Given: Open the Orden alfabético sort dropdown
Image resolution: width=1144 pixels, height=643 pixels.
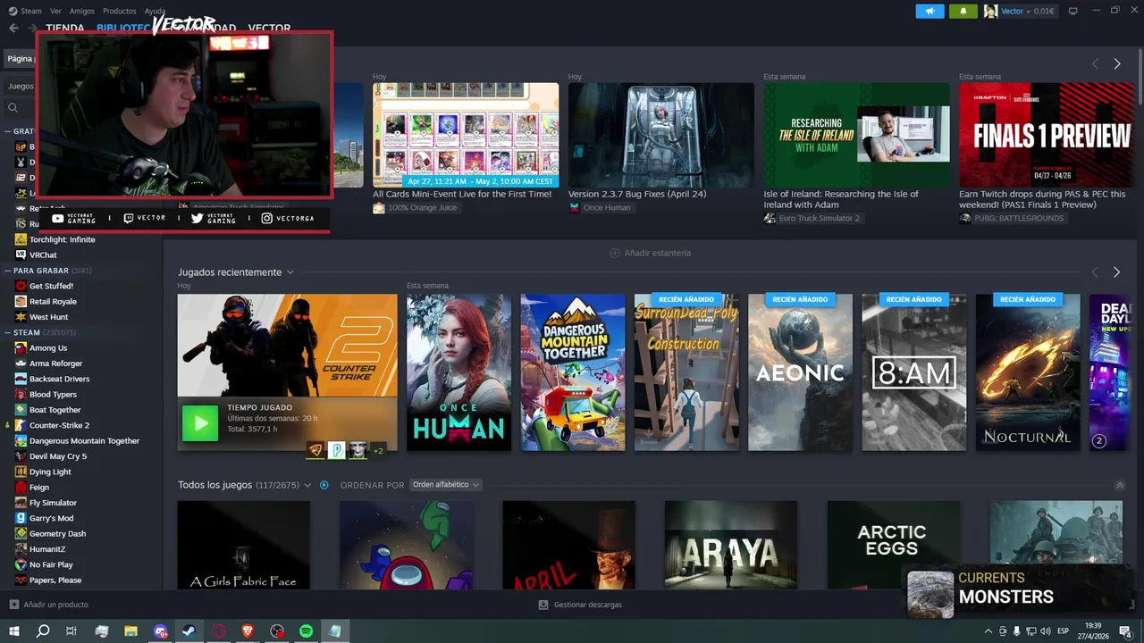Looking at the screenshot, I should tap(445, 485).
